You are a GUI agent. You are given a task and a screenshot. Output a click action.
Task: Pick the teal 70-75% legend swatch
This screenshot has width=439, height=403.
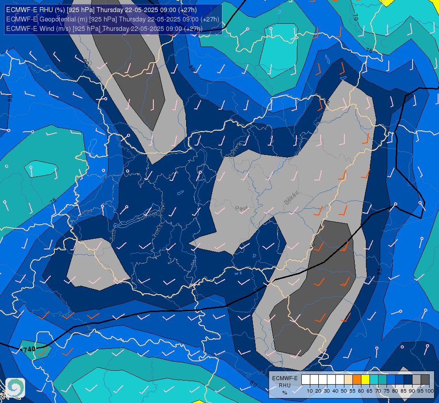382,380
